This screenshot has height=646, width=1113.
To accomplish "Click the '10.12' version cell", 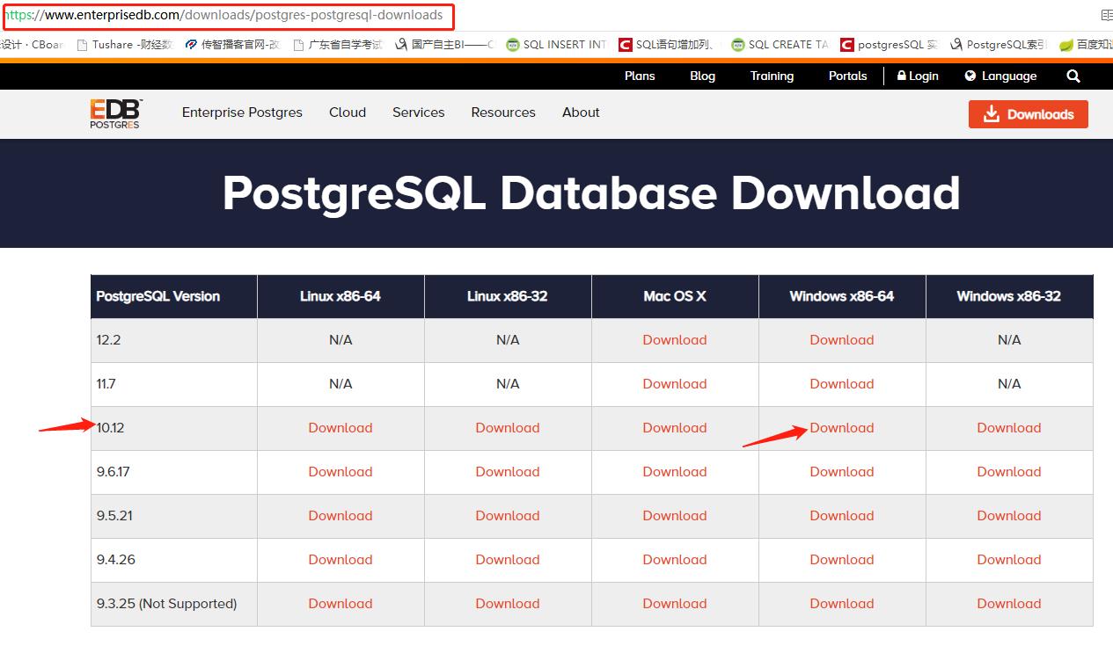I will tap(174, 428).
